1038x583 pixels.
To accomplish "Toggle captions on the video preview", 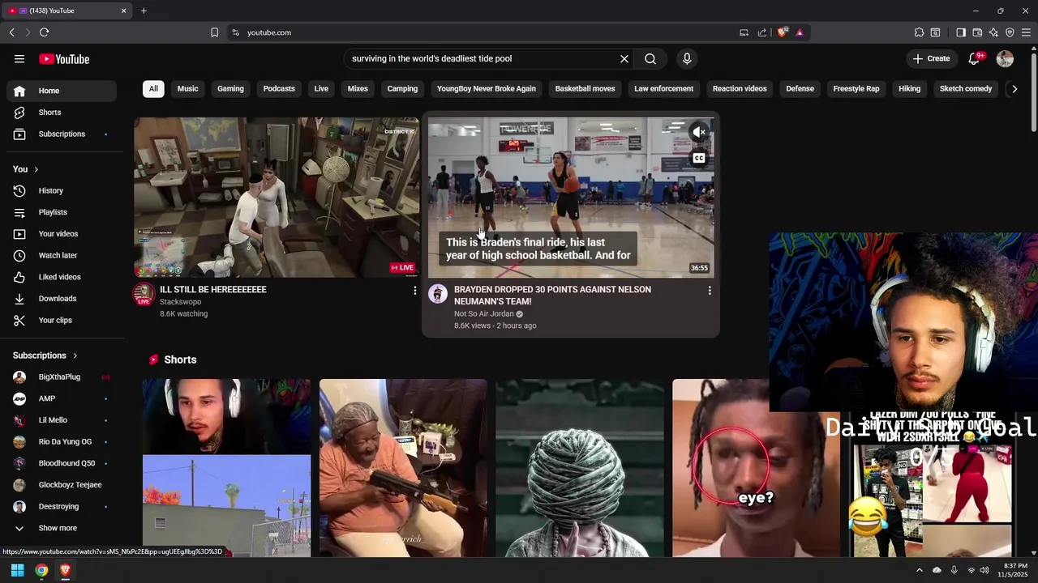I will [x=699, y=159].
